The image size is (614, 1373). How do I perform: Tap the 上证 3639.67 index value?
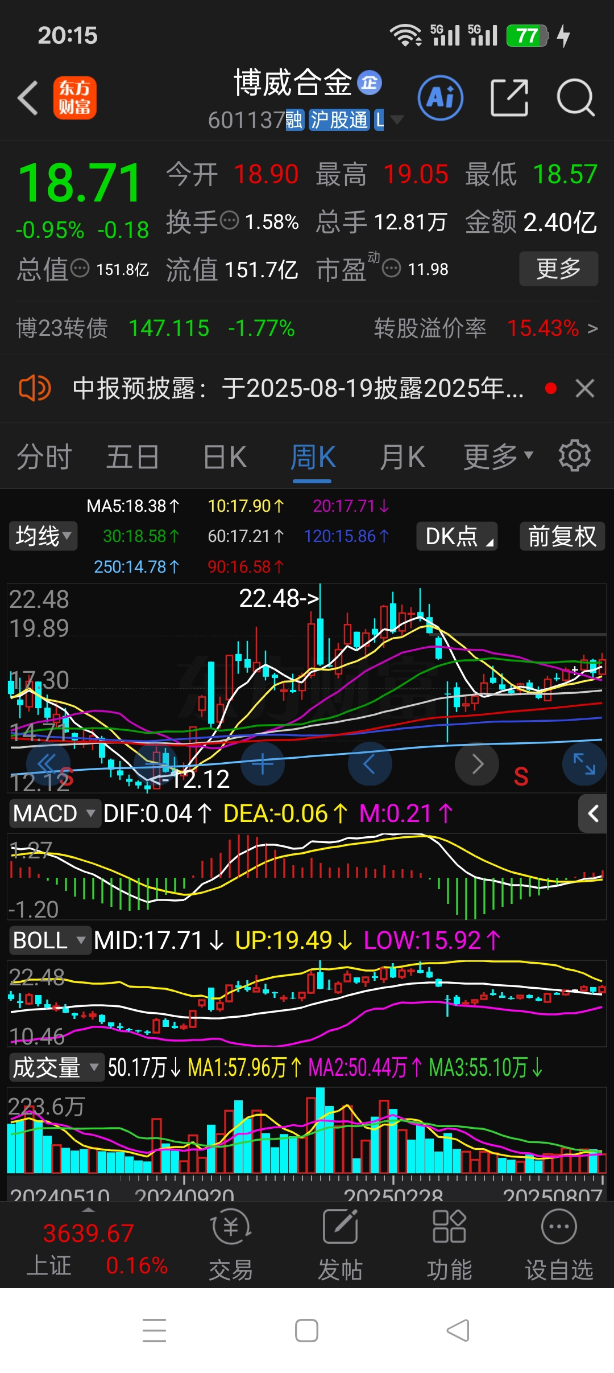tap(89, 1233)
